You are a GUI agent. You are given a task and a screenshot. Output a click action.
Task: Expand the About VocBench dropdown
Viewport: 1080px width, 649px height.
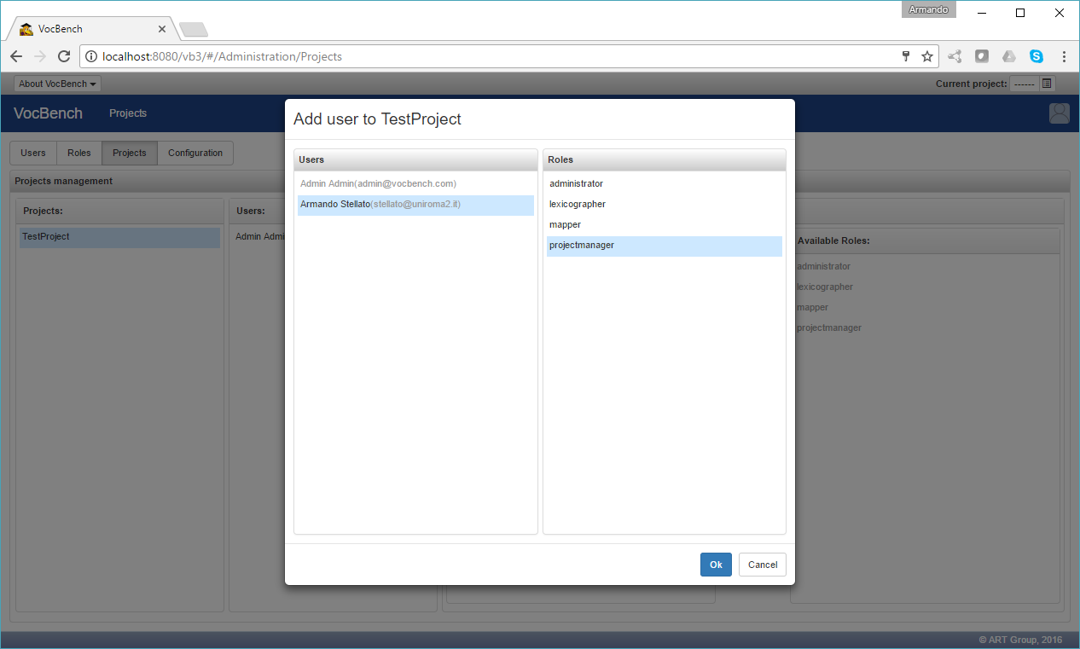click(57, 84)
